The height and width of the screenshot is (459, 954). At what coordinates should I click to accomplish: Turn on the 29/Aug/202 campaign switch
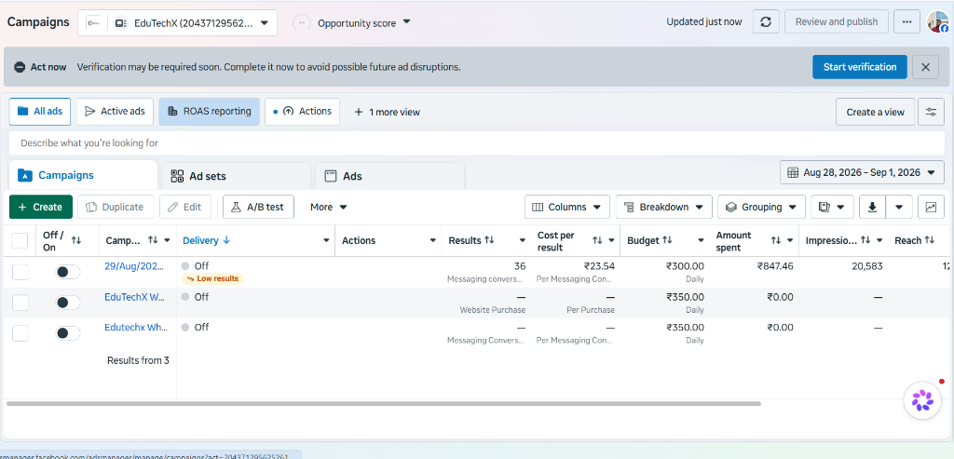[67, 272]
